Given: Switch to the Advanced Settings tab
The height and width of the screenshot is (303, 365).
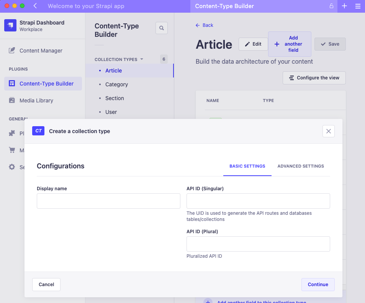Looking at the screenshot, I should tap(301, 166).
